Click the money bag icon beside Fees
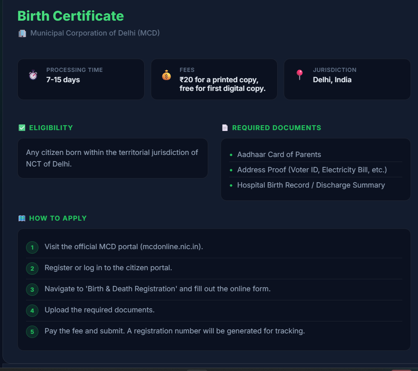This screenshot has height=371, width=418. [x=166, y=75]
